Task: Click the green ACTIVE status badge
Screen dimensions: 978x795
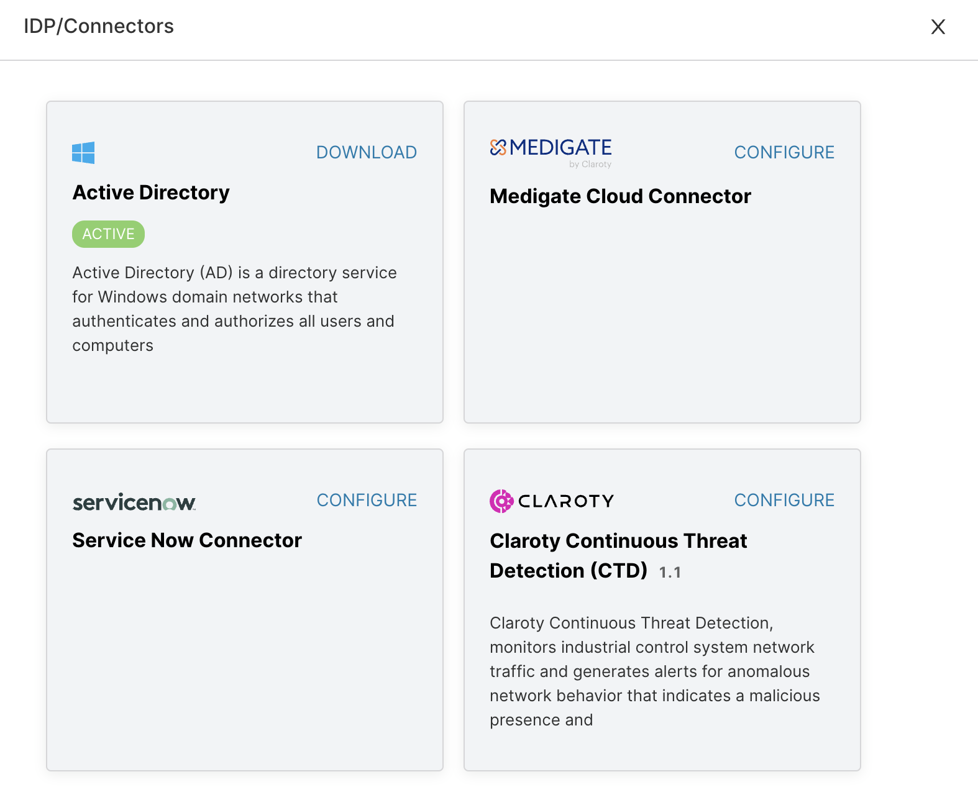Action: pyautogui.click(x=108, y=234)
